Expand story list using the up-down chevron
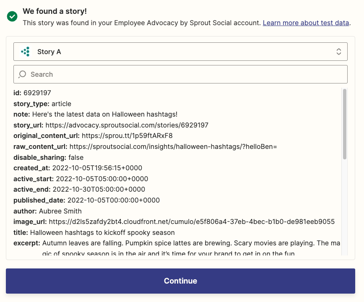The image size is (364, 302). [339, 52]
